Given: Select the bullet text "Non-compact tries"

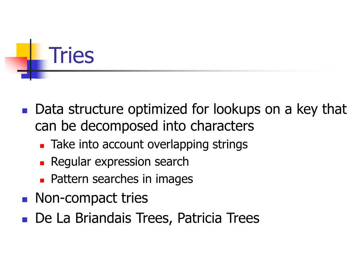Looking at the screenshot, I should coord(92,198).
